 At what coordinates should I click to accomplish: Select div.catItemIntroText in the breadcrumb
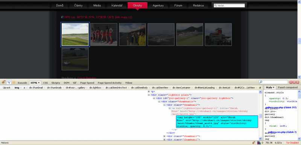pyautogui.click(x=116, y=88)
